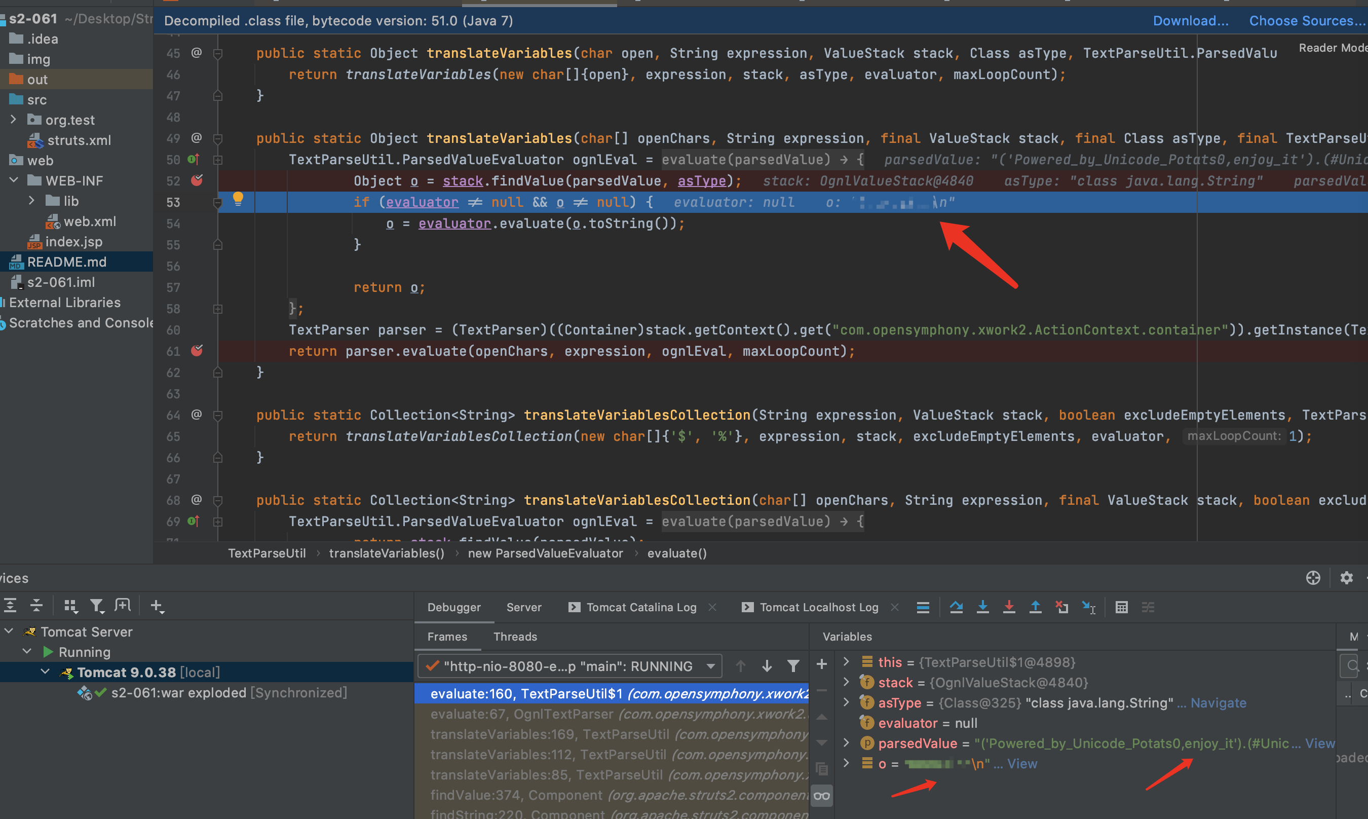Image resolution: width=1368 pixels, height=819 pixels.
Task: Click the Download... sources link
Action: (1190, 21)
